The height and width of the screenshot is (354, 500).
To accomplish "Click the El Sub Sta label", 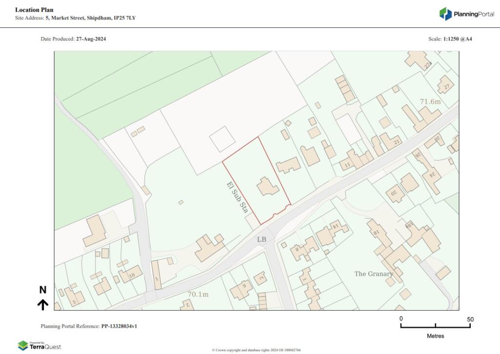I will coord(237,197).
